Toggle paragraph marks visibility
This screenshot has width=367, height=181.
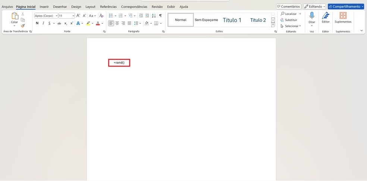[x=160, y=16]
